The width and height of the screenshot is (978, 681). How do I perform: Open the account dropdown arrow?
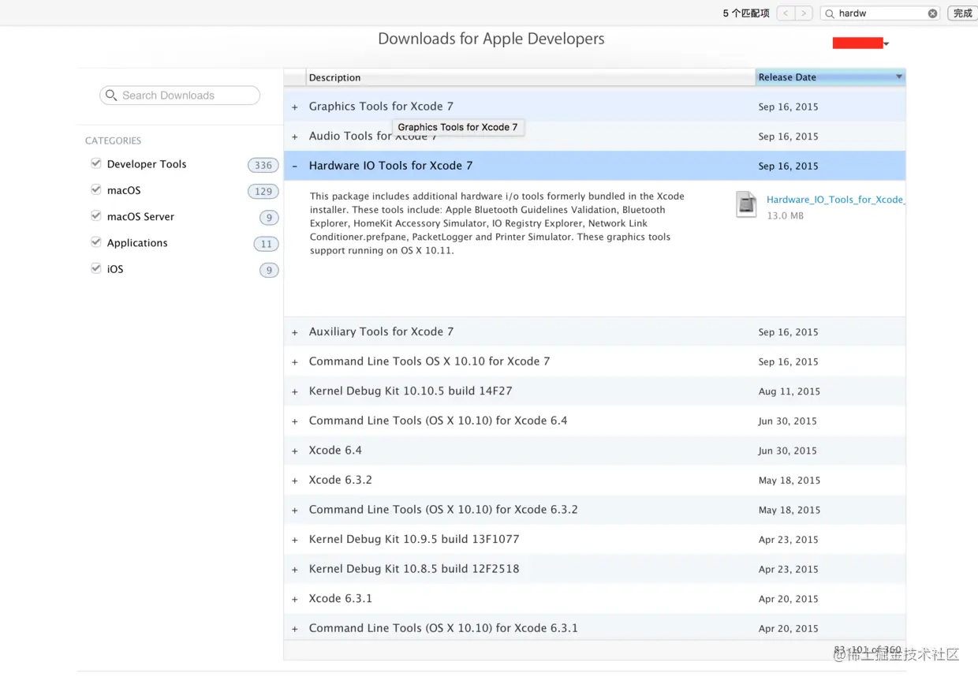887,44
